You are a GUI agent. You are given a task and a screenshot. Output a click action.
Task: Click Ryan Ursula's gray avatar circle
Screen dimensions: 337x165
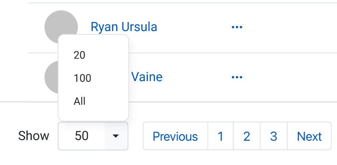click(61, 27)
